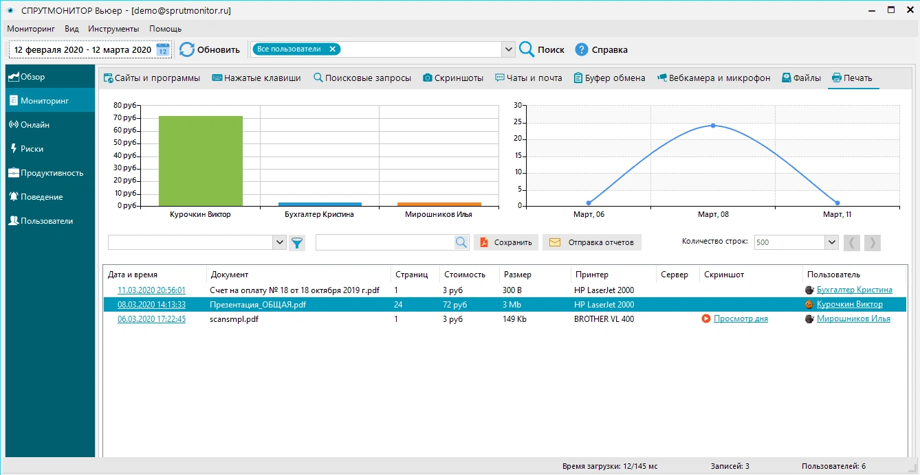Click the Сохранить button
This screenshot has height=475, width=920.
coord(505,242)
